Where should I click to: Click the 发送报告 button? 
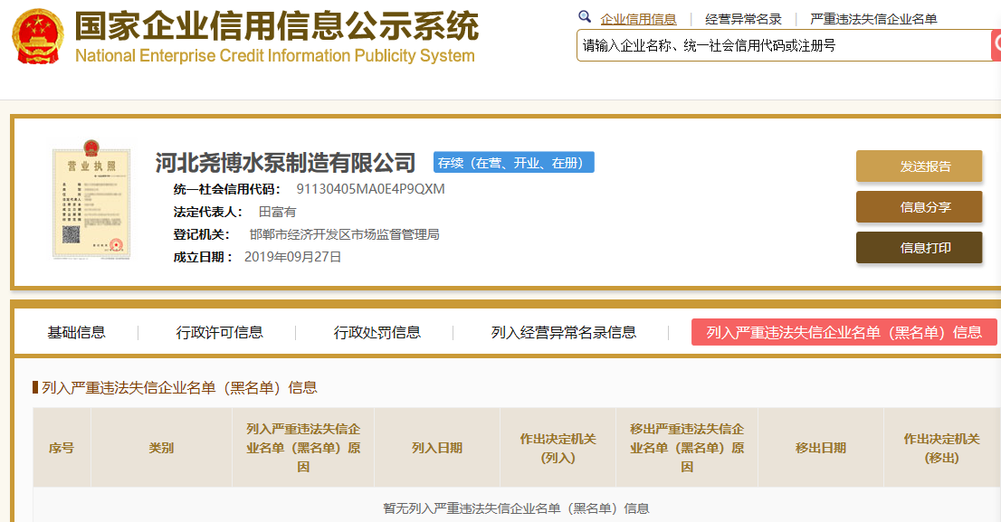(920, 166)
